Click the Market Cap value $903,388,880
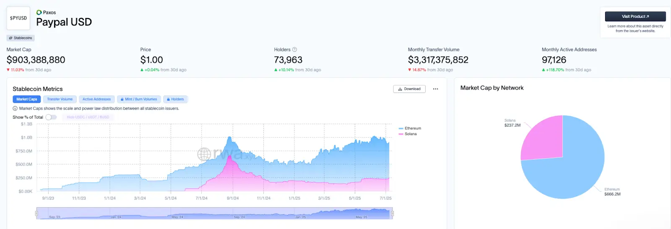 coord(36,60)
